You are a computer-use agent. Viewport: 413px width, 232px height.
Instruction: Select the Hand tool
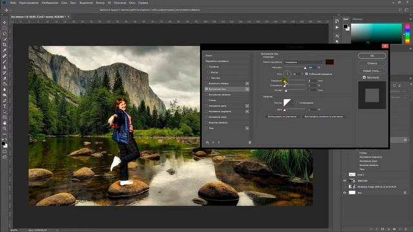5,123
